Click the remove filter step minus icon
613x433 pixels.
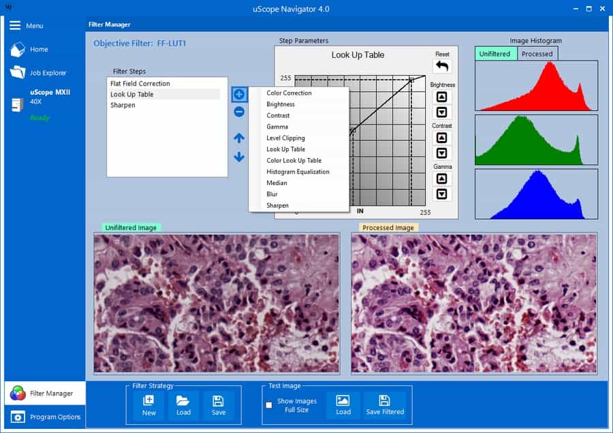point(239,112)
